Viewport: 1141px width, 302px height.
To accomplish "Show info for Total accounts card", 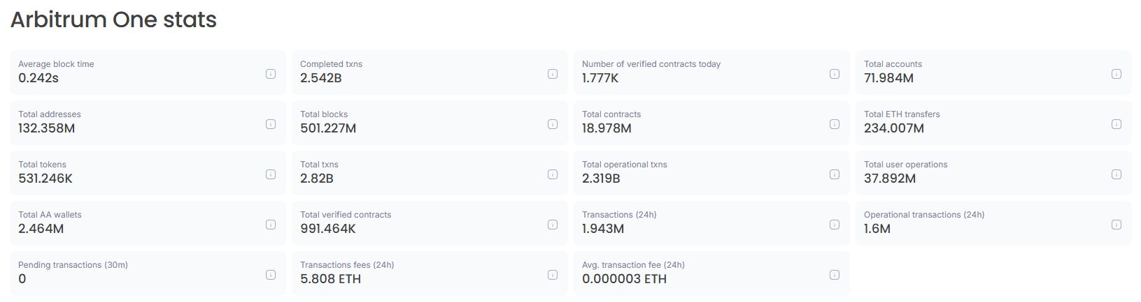I will (x=1117, y=74).
